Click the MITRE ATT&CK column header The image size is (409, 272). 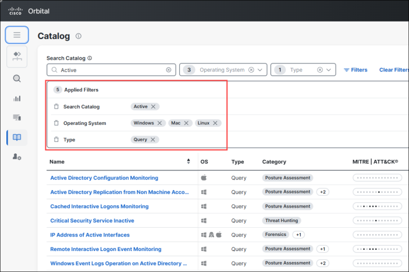click(375, 162)
